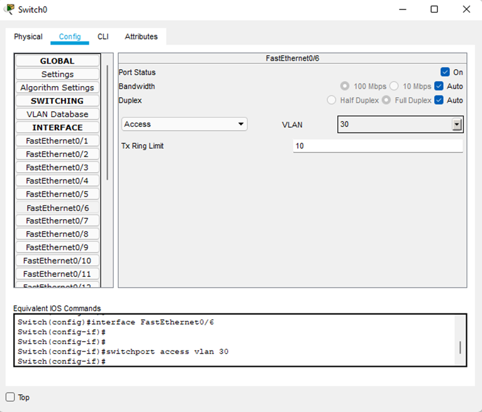Click the Switch0 Packet Tracer app icon
The width and height of the screenshot is (482, 412).
pos(9,9)
